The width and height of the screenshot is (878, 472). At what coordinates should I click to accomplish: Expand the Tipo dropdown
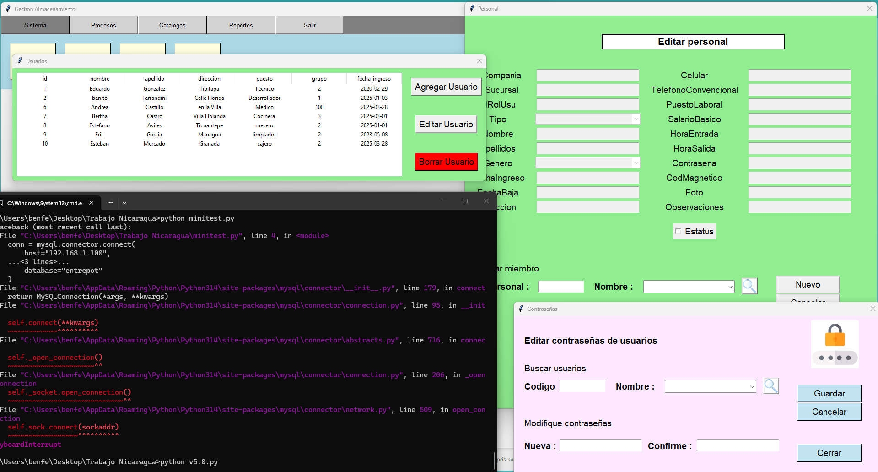pyautogui.click(x=636, y=119)
